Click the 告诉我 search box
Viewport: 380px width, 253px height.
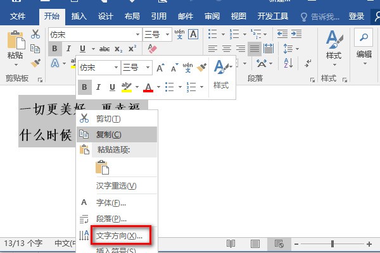click(320, 16)
